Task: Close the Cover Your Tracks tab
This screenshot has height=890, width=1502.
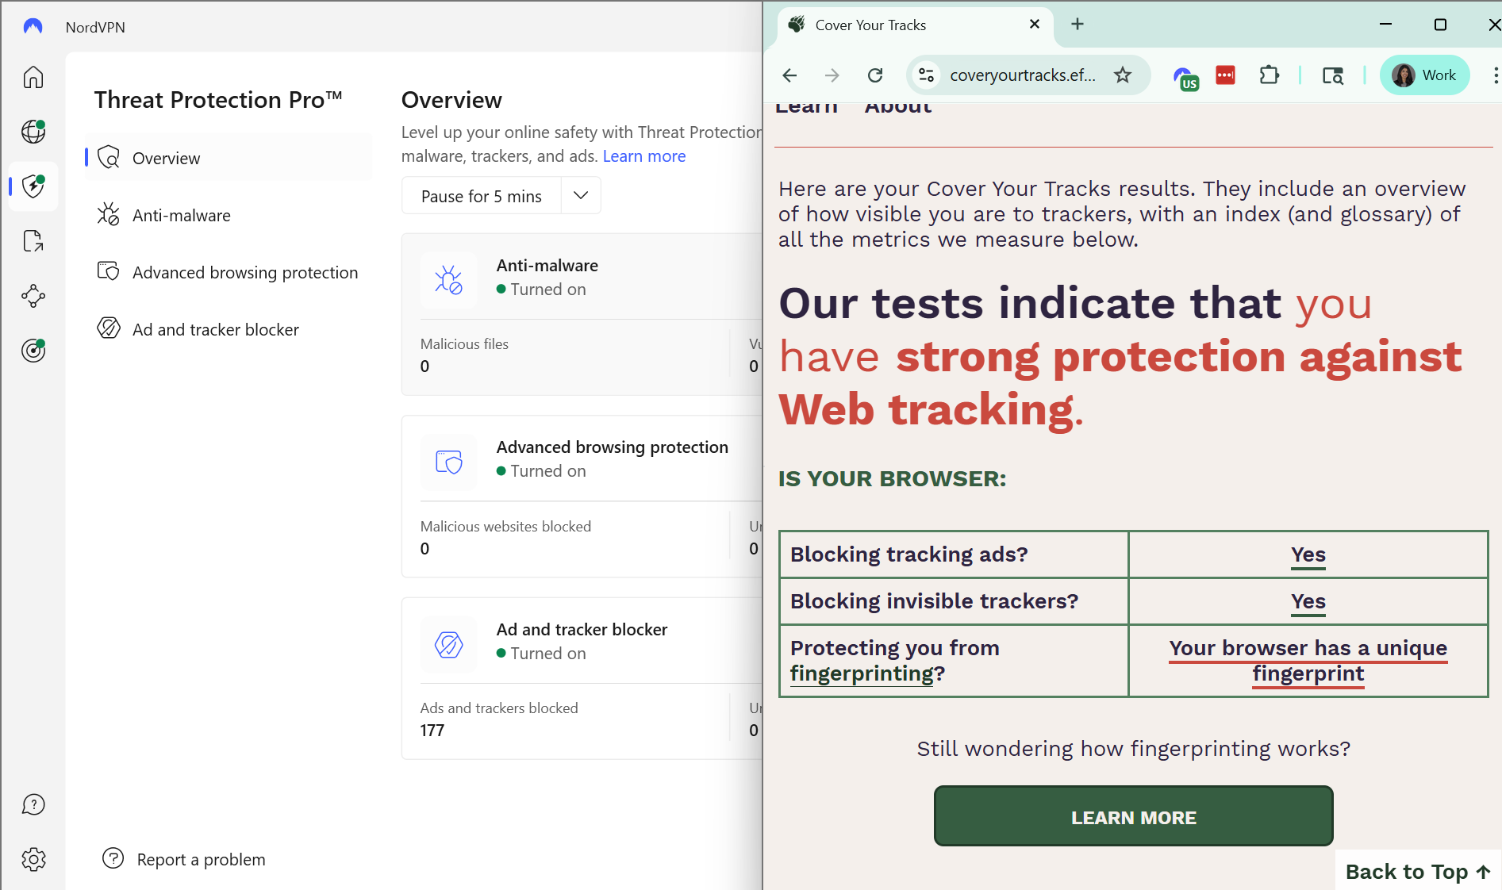Action: tap(1035, 25)
